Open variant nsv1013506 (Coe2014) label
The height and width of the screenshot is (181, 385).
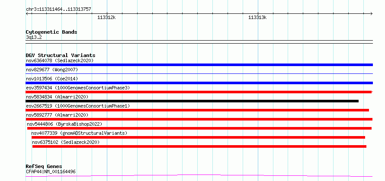click(x=52, y=79)
